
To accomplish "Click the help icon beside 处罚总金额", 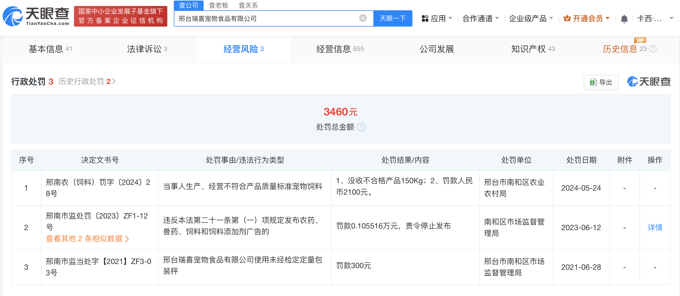I will coord(361,127).
